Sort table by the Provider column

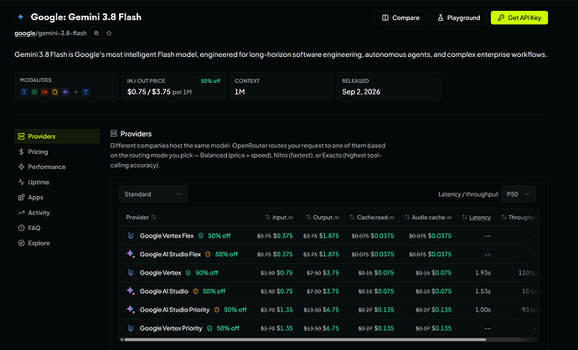pyautogui.click(x=141, y=218)
